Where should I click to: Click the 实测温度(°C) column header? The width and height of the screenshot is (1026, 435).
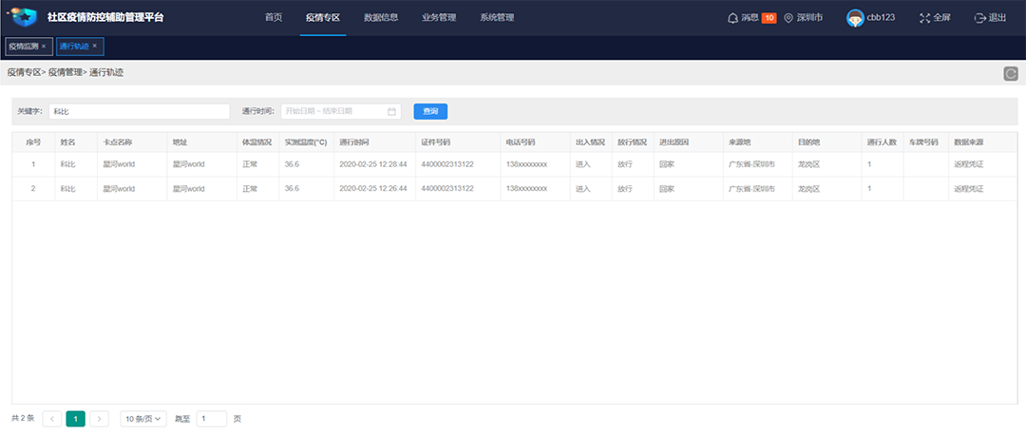(x=306, y=142)
